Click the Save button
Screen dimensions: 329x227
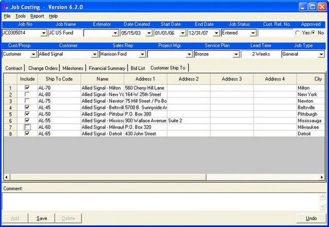click(x=42, y=218)
